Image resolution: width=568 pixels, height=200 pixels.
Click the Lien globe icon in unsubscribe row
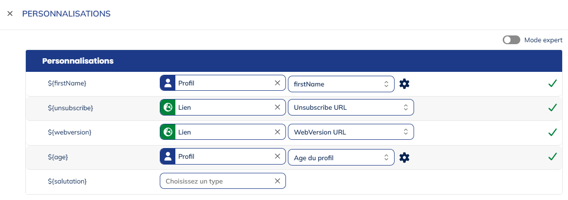point(168,107)
